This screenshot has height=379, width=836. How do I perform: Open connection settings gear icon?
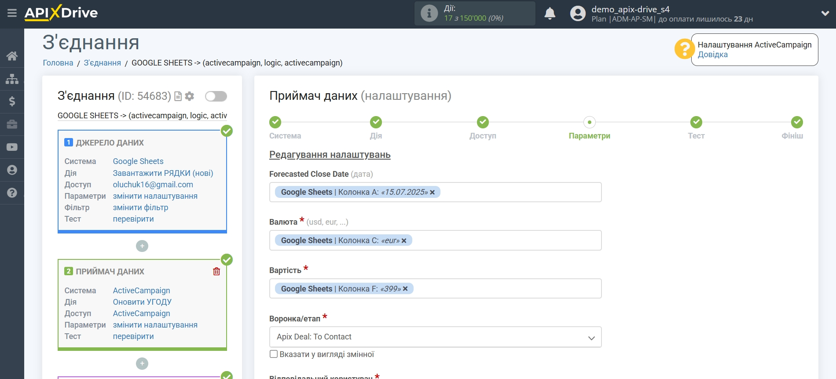(x=190, y=96)
